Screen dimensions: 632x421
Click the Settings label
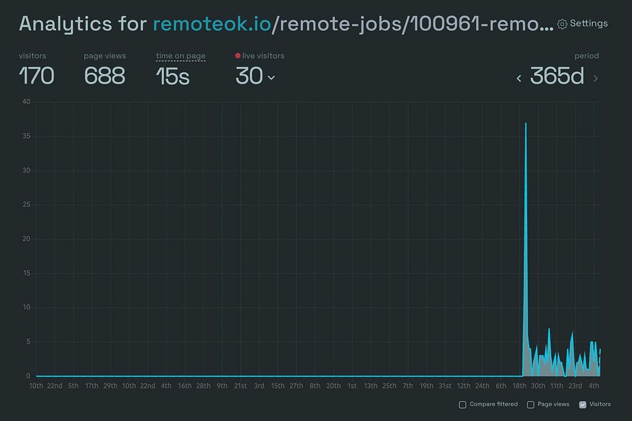(588, 23)
